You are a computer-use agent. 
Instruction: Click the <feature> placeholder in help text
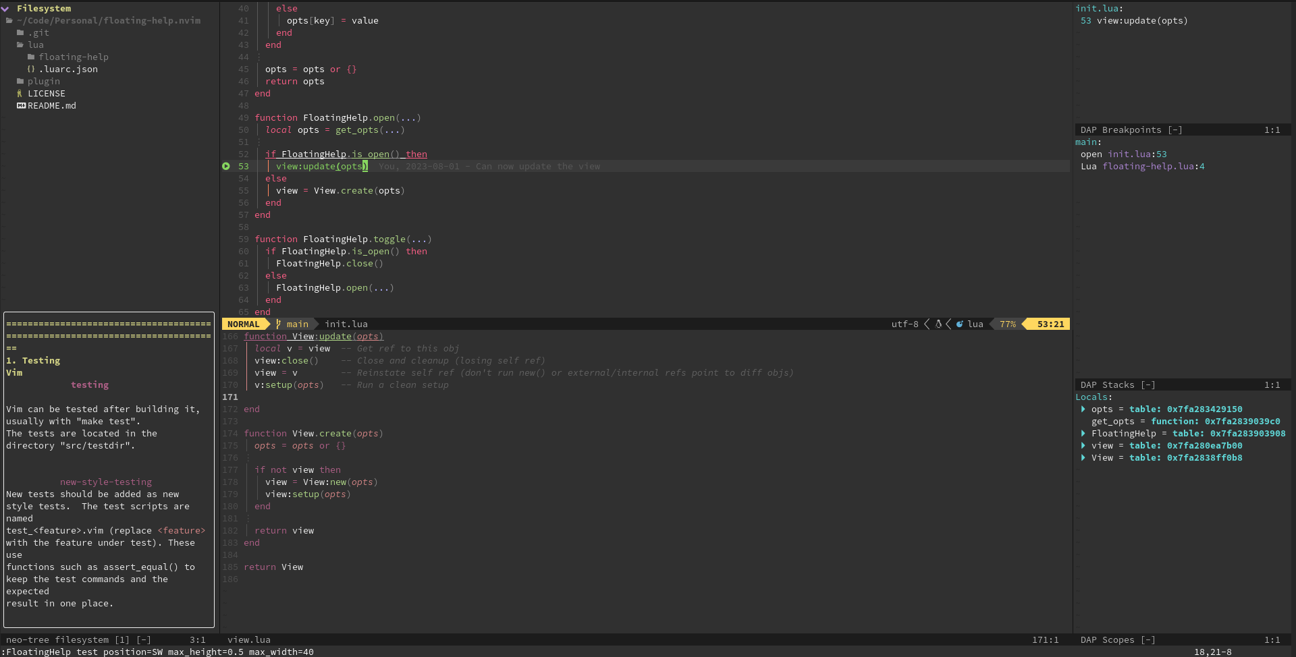click(182, 531)
